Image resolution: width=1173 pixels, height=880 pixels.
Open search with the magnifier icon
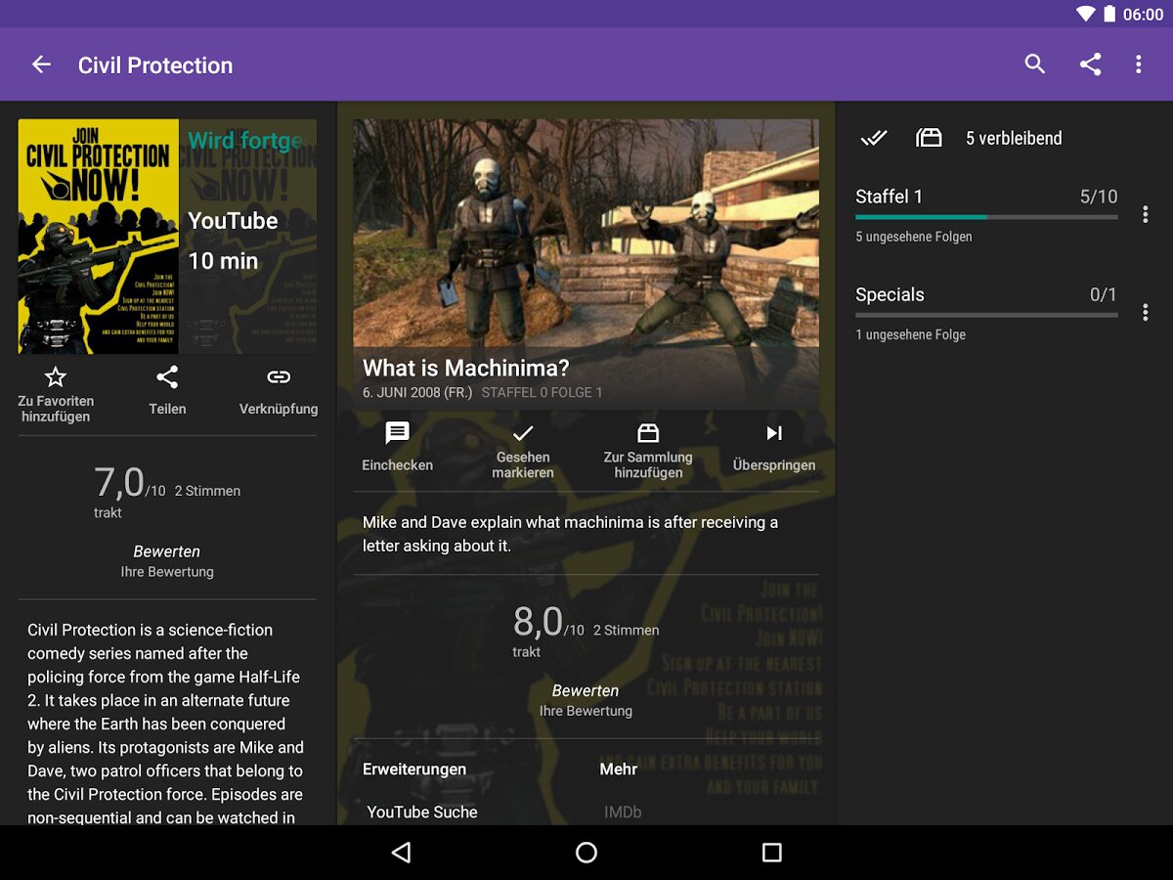(1035, 65)
